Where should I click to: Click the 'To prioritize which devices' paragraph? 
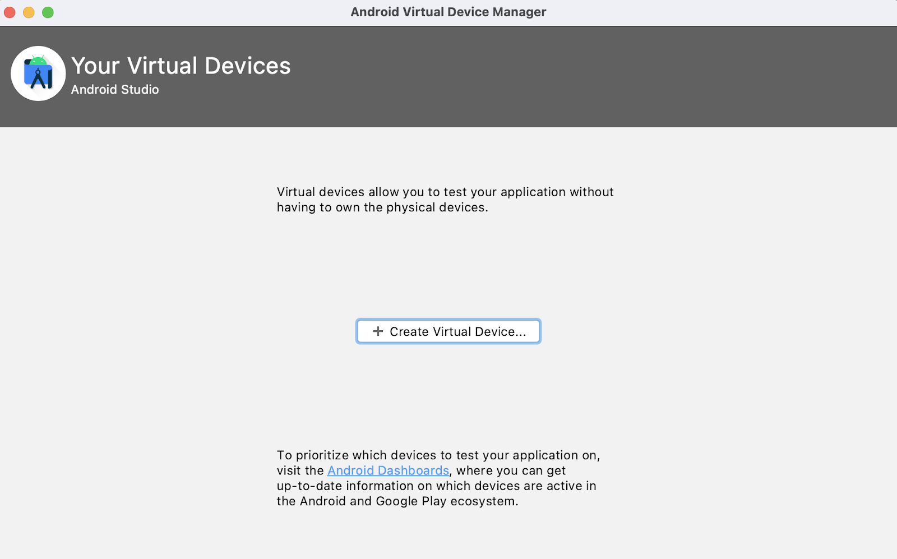tap(438, 478)
